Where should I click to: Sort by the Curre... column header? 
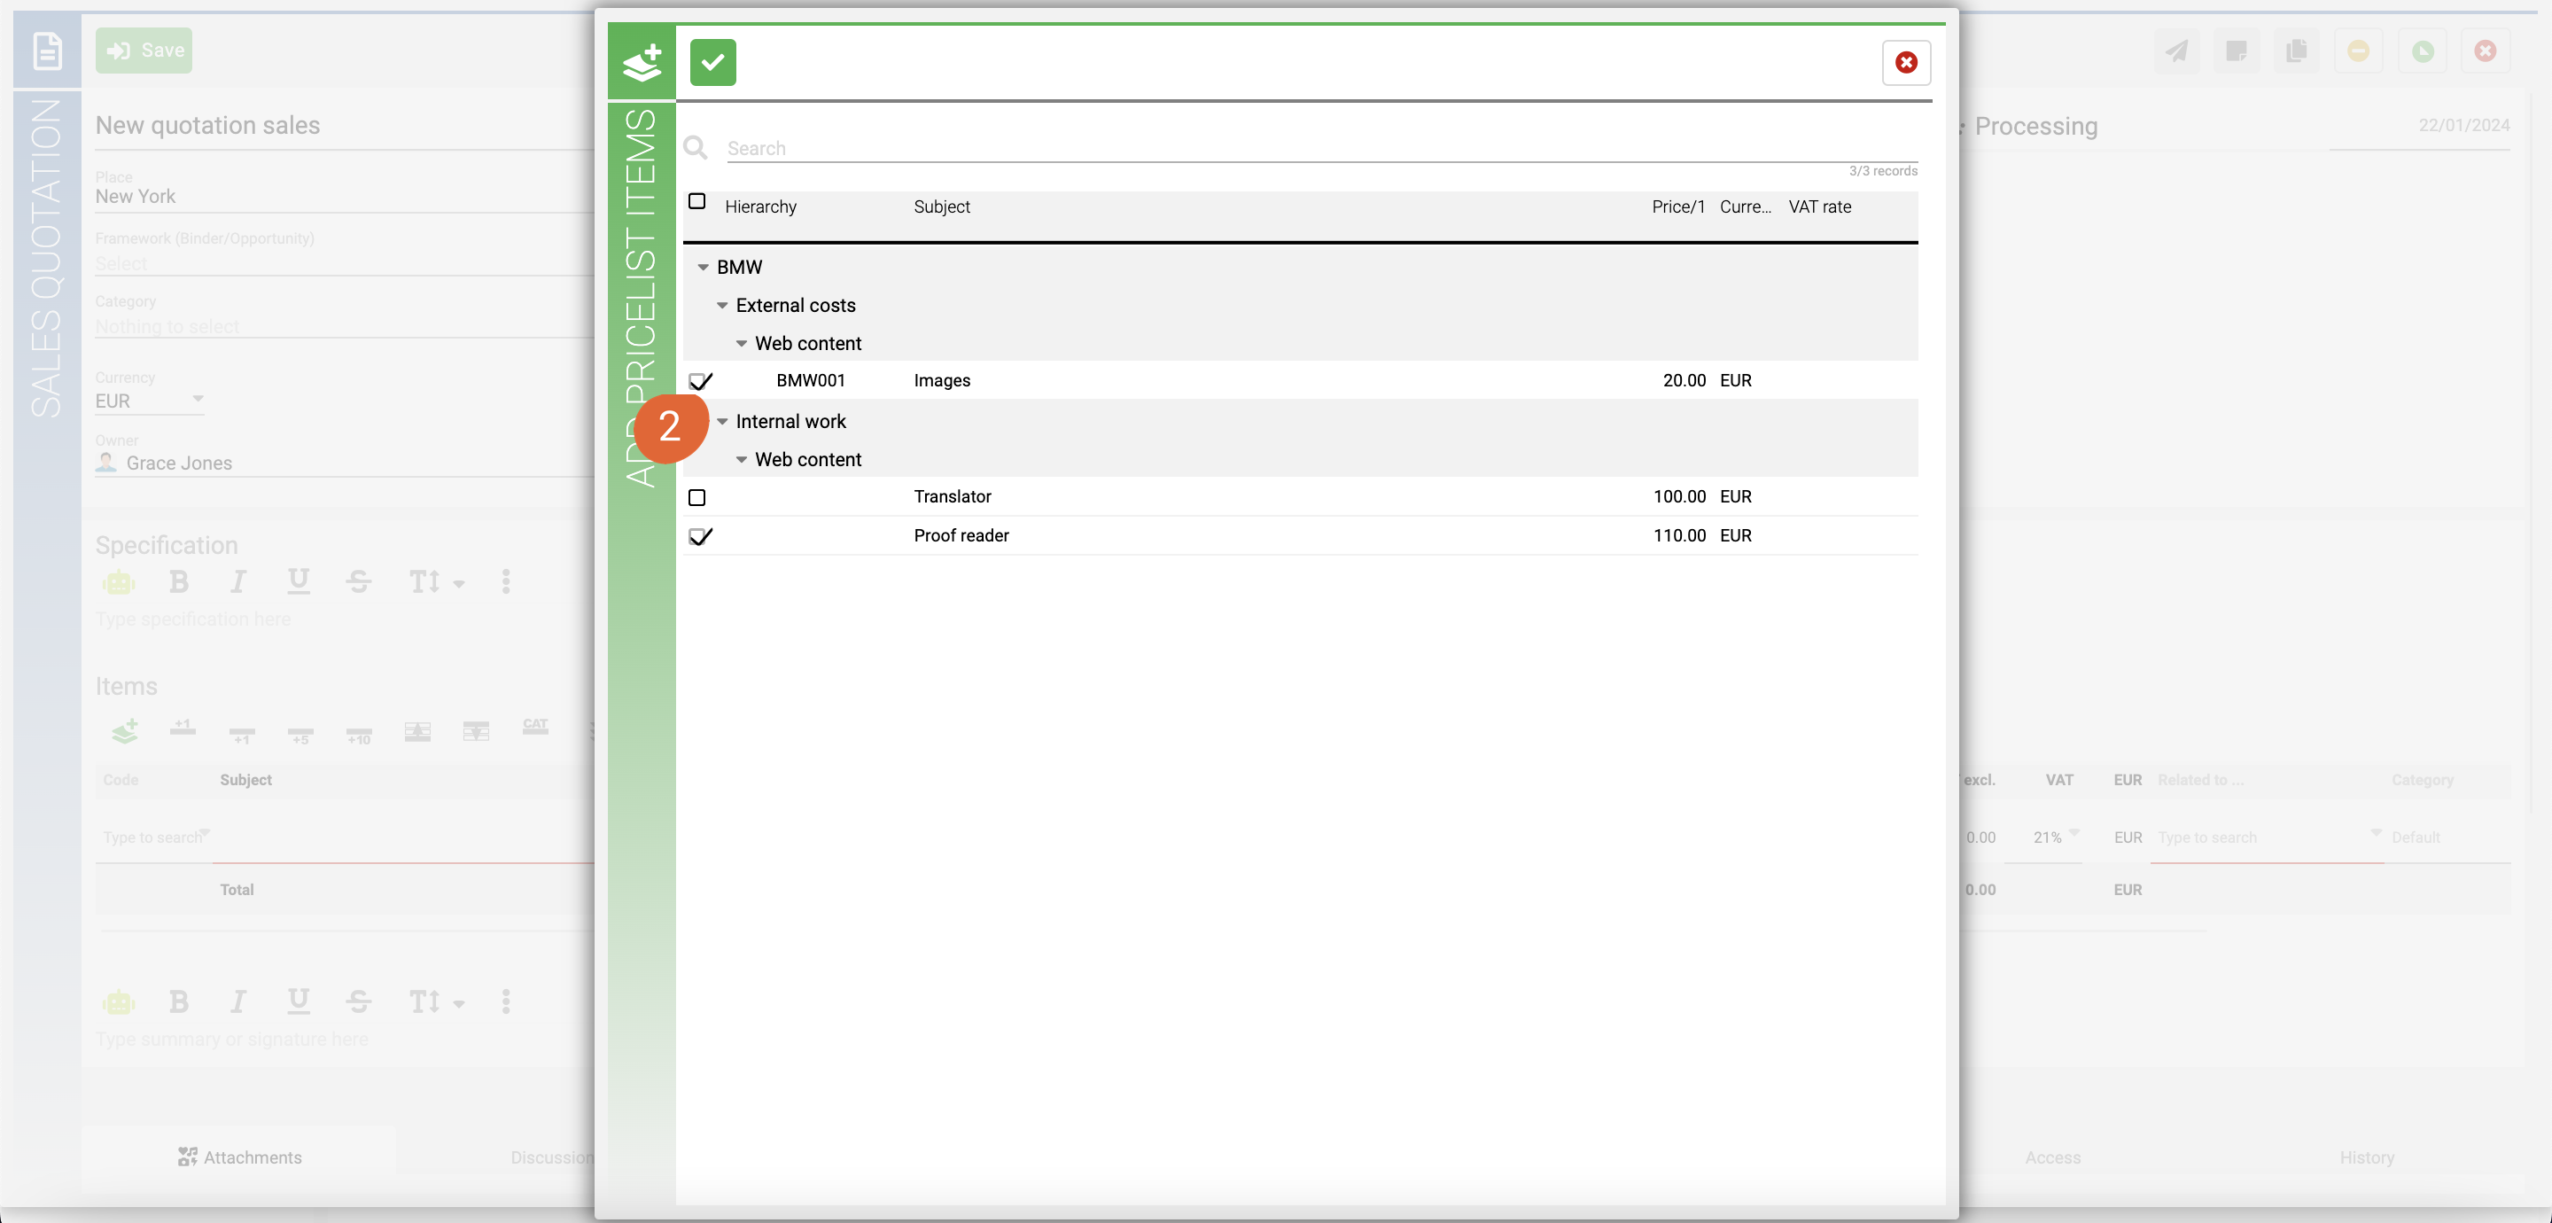(x=1745, y=206)
